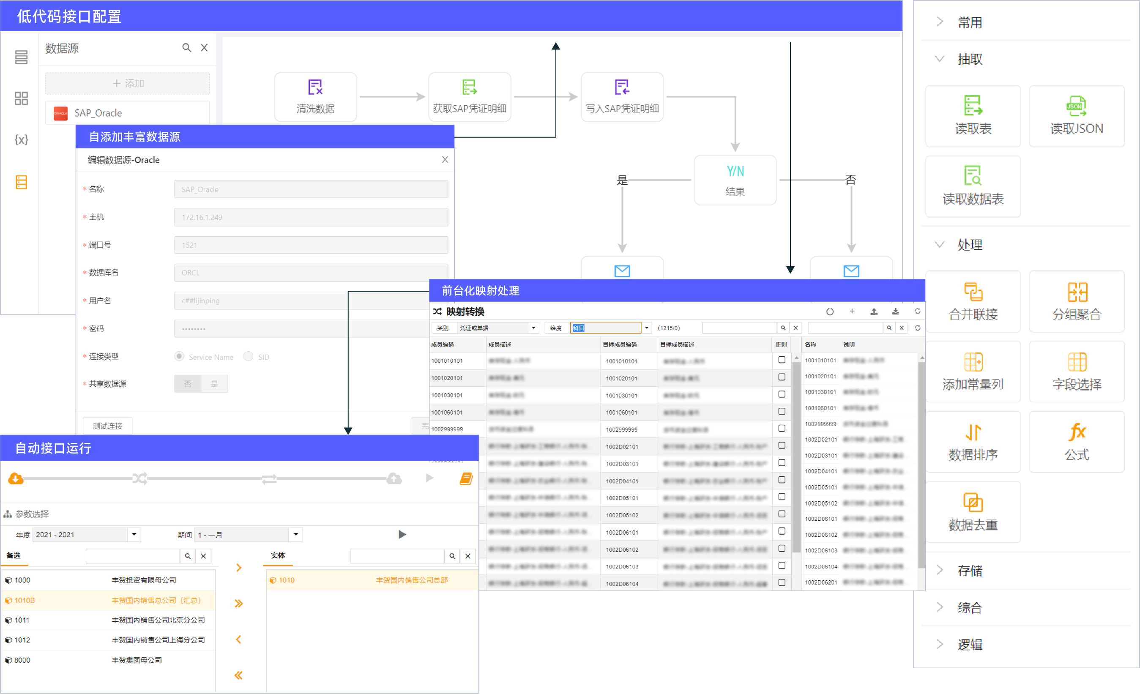Select the SID connection type
This screenshot has width=1140, height=694.
249,356
